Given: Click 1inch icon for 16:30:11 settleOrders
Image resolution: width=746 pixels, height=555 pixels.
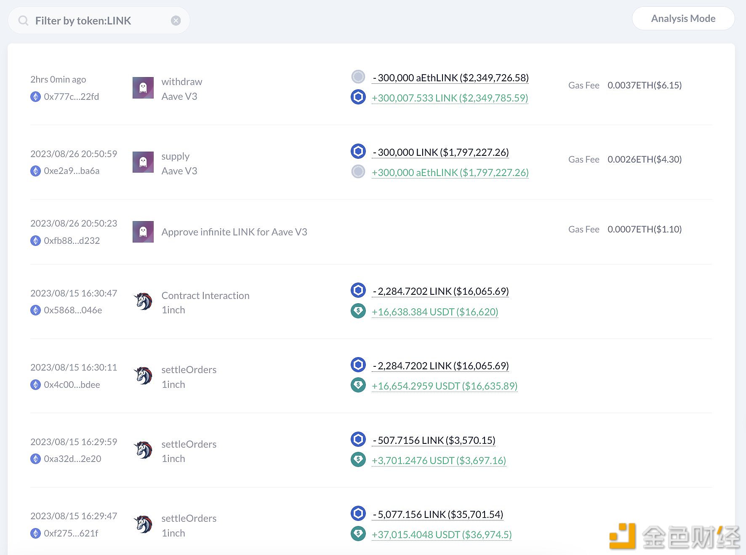Looking at the screenshot, I should click(x=143, y=376).
